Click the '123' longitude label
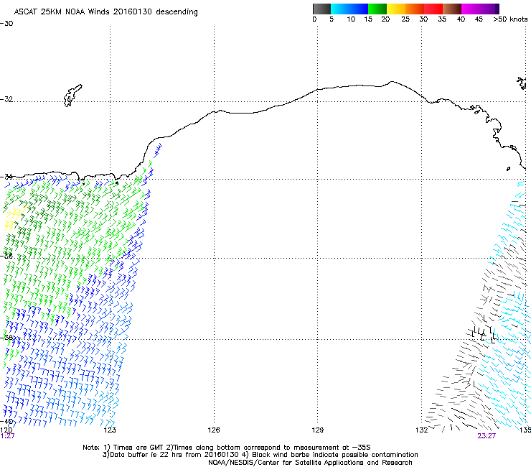 [110, 430]
